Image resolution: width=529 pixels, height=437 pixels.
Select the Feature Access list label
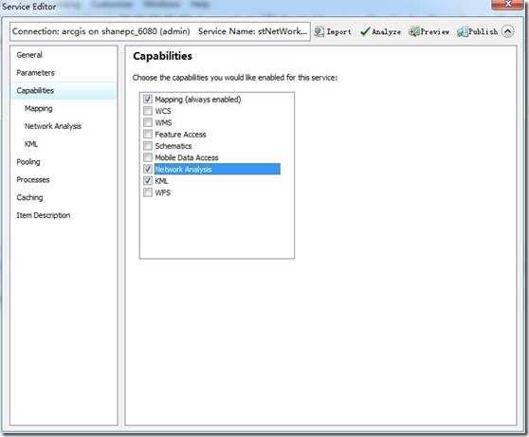(180, 135)
